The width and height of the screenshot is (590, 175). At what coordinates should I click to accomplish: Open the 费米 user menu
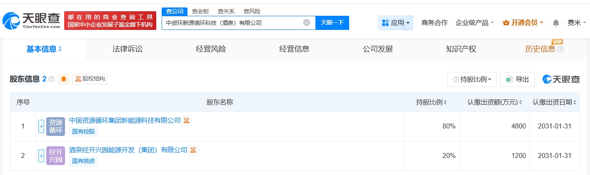click(x=577, y=23)
